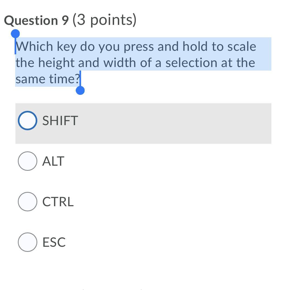Screen dimensions: 290x290
Task: Click the (3 points) text
Action: (105, 20)
